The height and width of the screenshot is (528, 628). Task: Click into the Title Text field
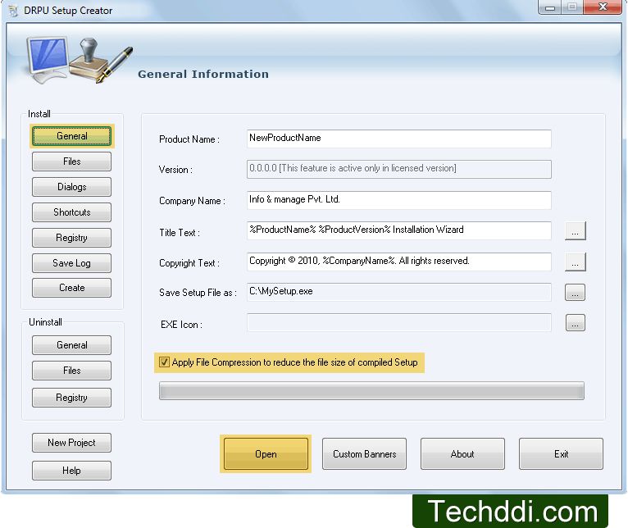point(399,230)
